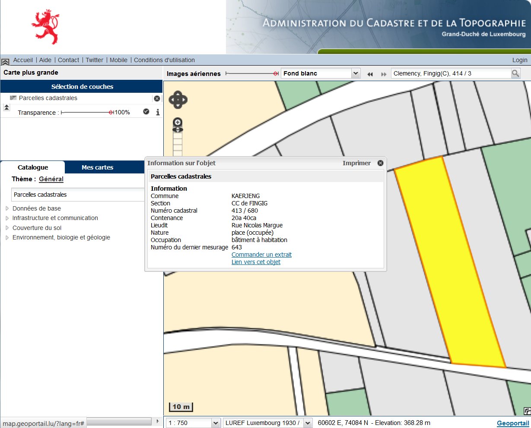Switch to the Catalogue tab
Screen dimensions: 531x428
[33, 167]
